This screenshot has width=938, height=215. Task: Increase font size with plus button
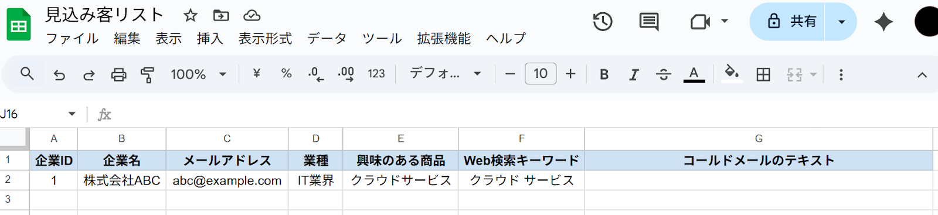570,74
